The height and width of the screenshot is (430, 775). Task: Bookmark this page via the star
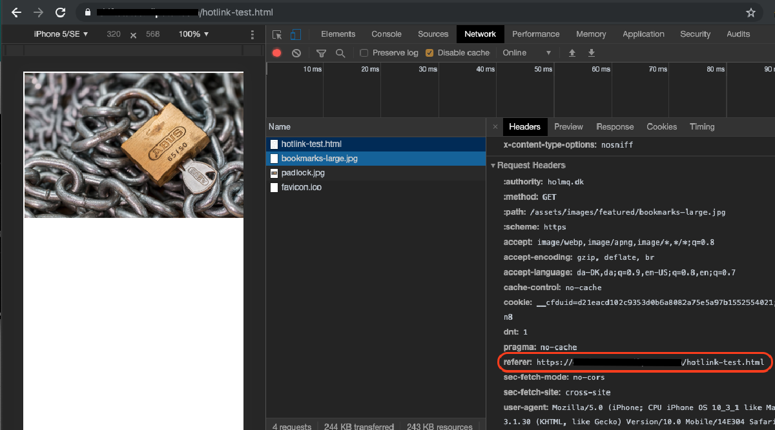(x=750, y=12)
